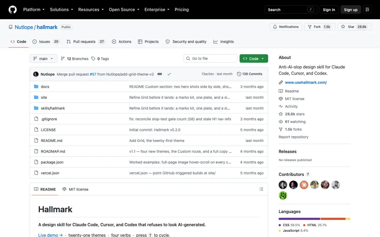Open the Solutions navigation dropdown
380x237 pixels.
tap(61, 9)
